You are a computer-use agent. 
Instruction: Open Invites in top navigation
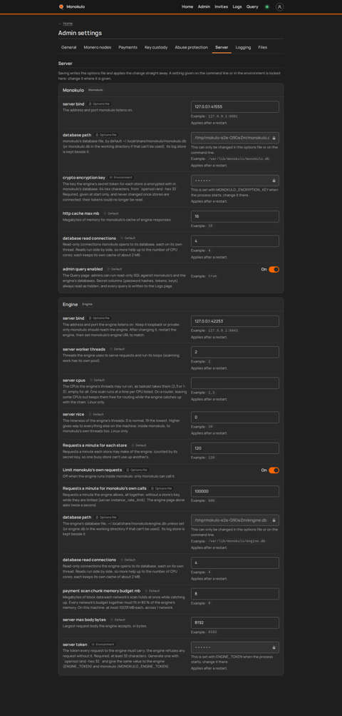221,7
